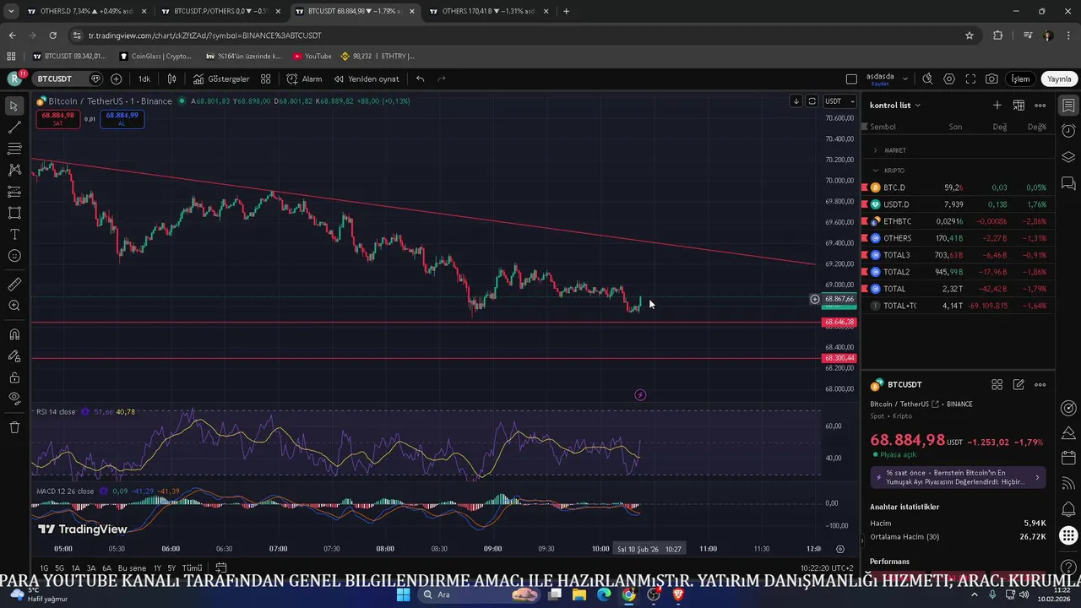The height and width of the screenshot is (608, 1081).
Task: Activate the zoom in magnifier tool
Action: [x=14, y=306]
